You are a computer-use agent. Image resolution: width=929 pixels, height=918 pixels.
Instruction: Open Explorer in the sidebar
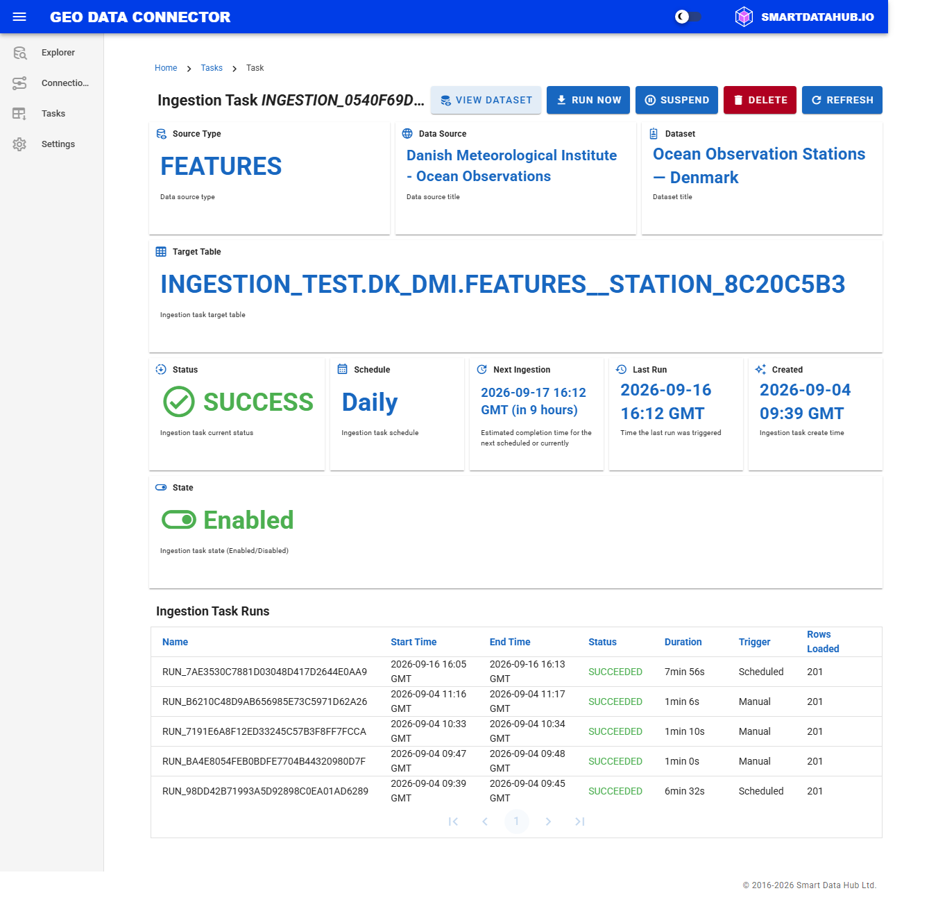[x=51, y=53]
